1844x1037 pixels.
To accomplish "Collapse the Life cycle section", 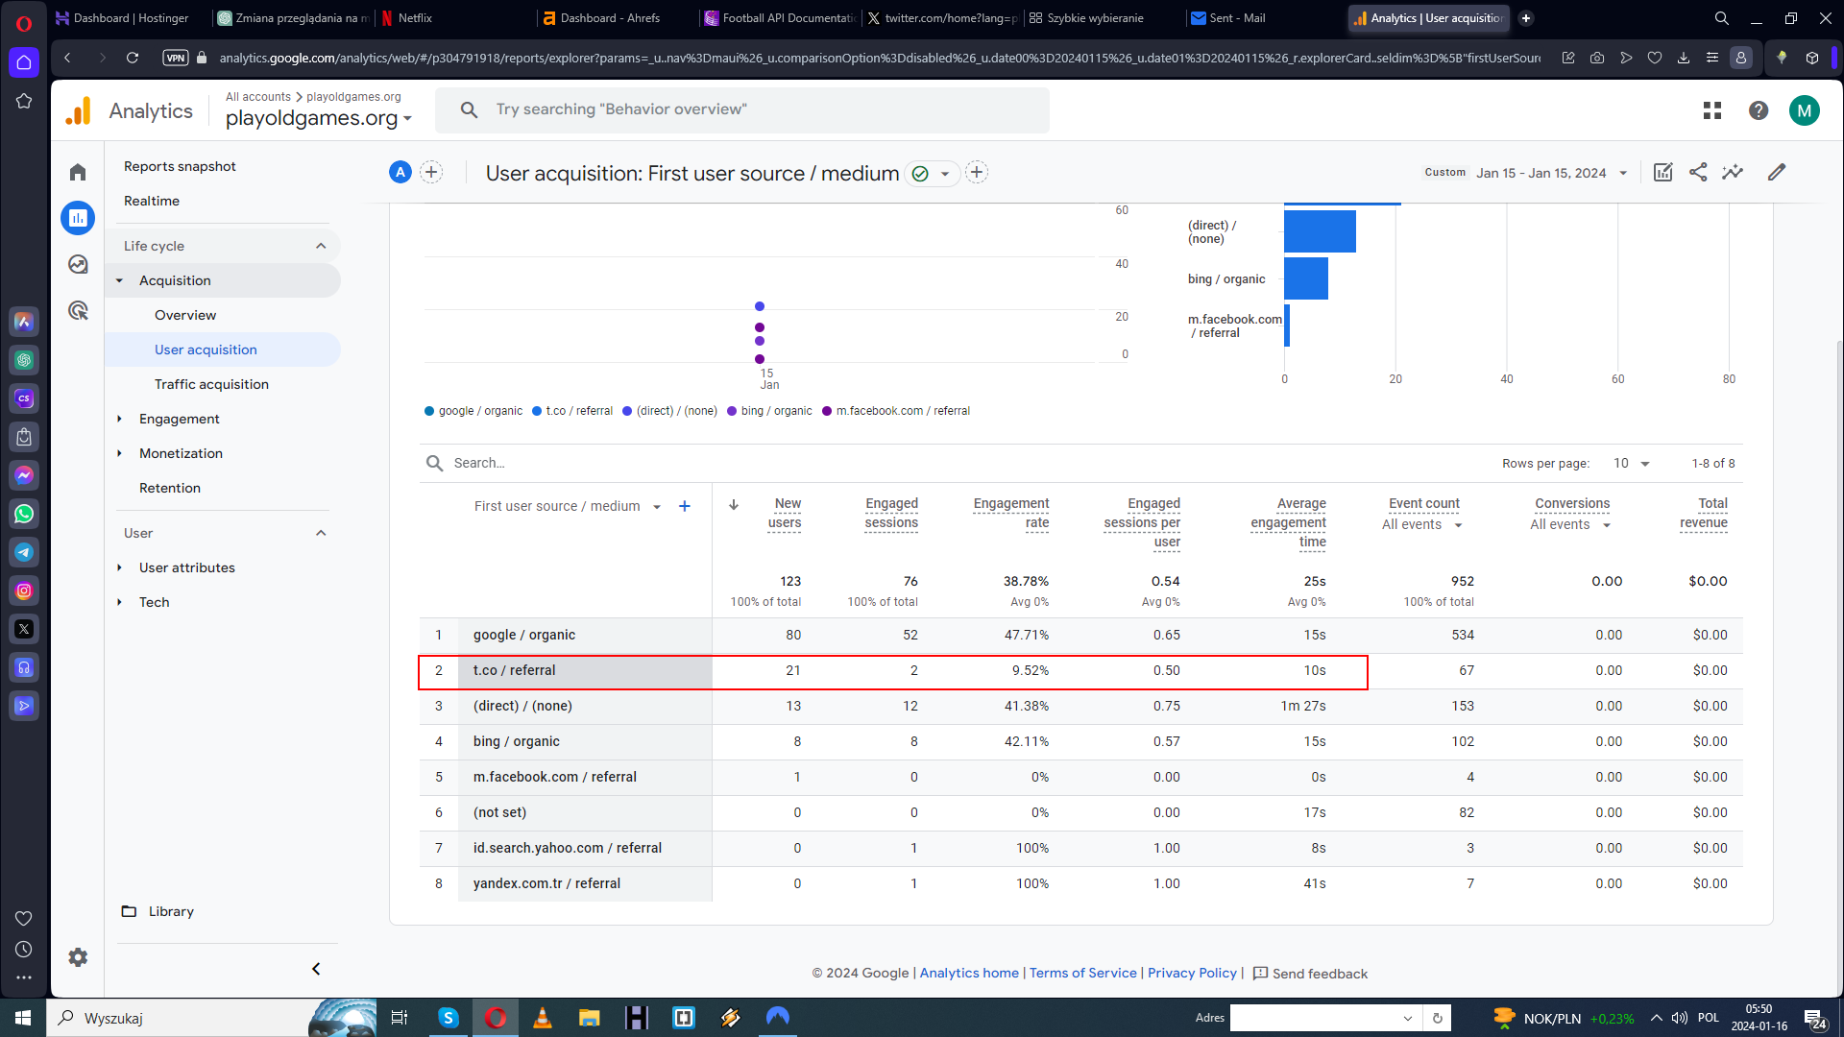I will point(321,246).
